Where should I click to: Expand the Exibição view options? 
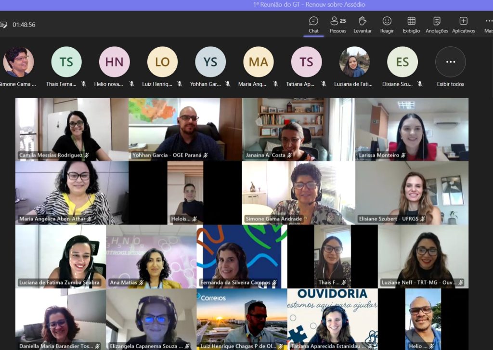[x=411, y=25]
